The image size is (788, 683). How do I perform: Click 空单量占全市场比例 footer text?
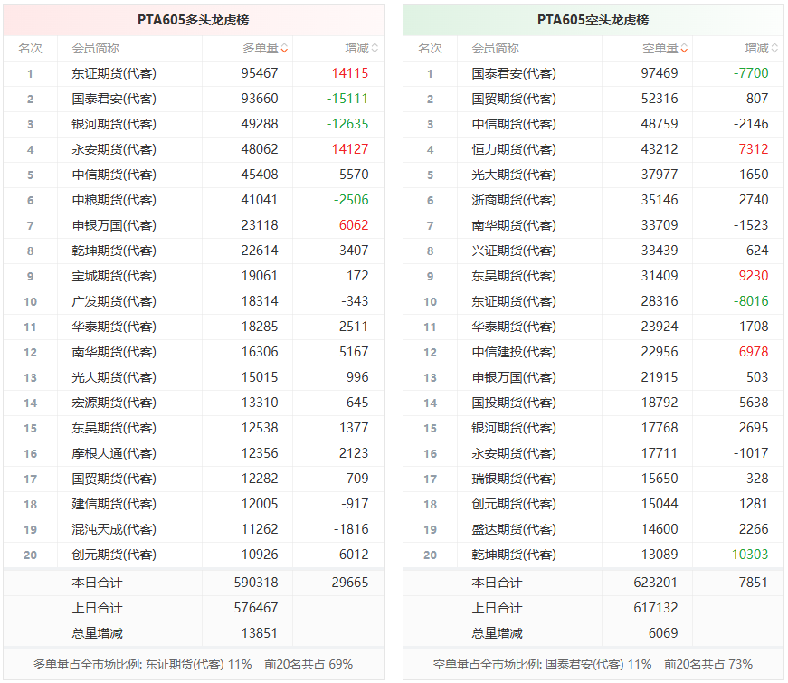click(593, 664)
